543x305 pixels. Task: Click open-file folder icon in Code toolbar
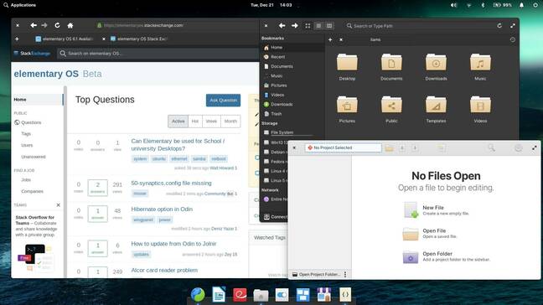[390, 148]
